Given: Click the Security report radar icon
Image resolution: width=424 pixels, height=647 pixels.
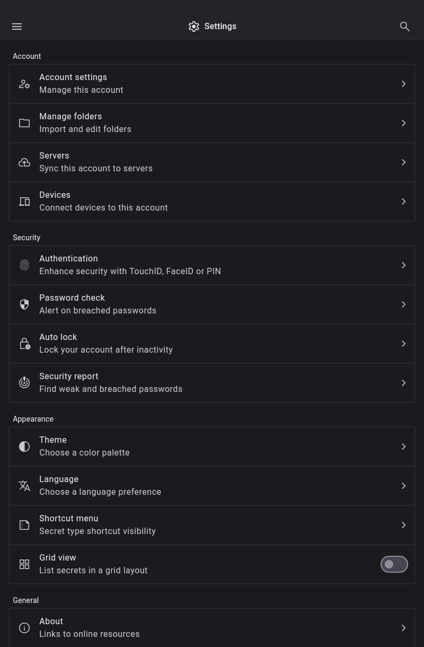Looking at the screenshot, I should [x=24, y=383].
